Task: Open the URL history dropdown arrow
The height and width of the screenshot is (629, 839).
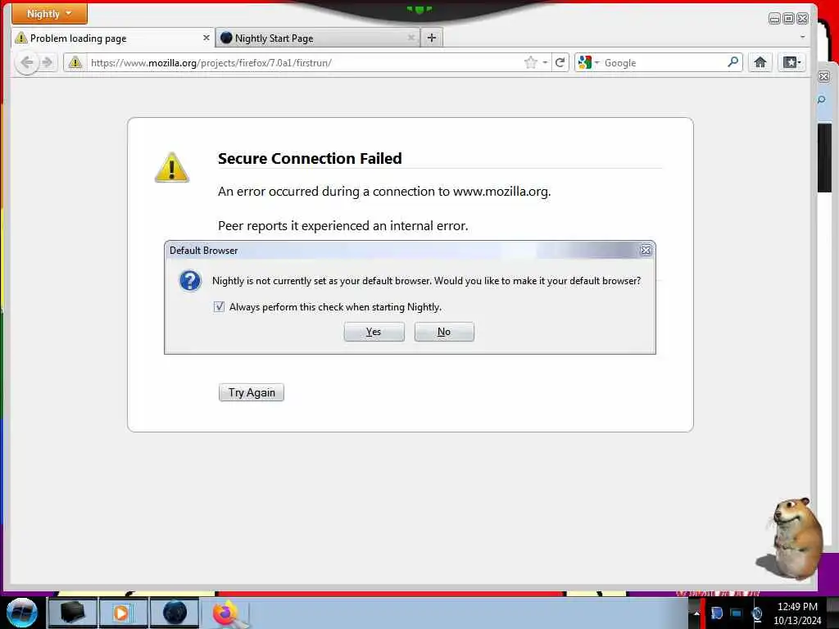Action: tap(545, 62)
